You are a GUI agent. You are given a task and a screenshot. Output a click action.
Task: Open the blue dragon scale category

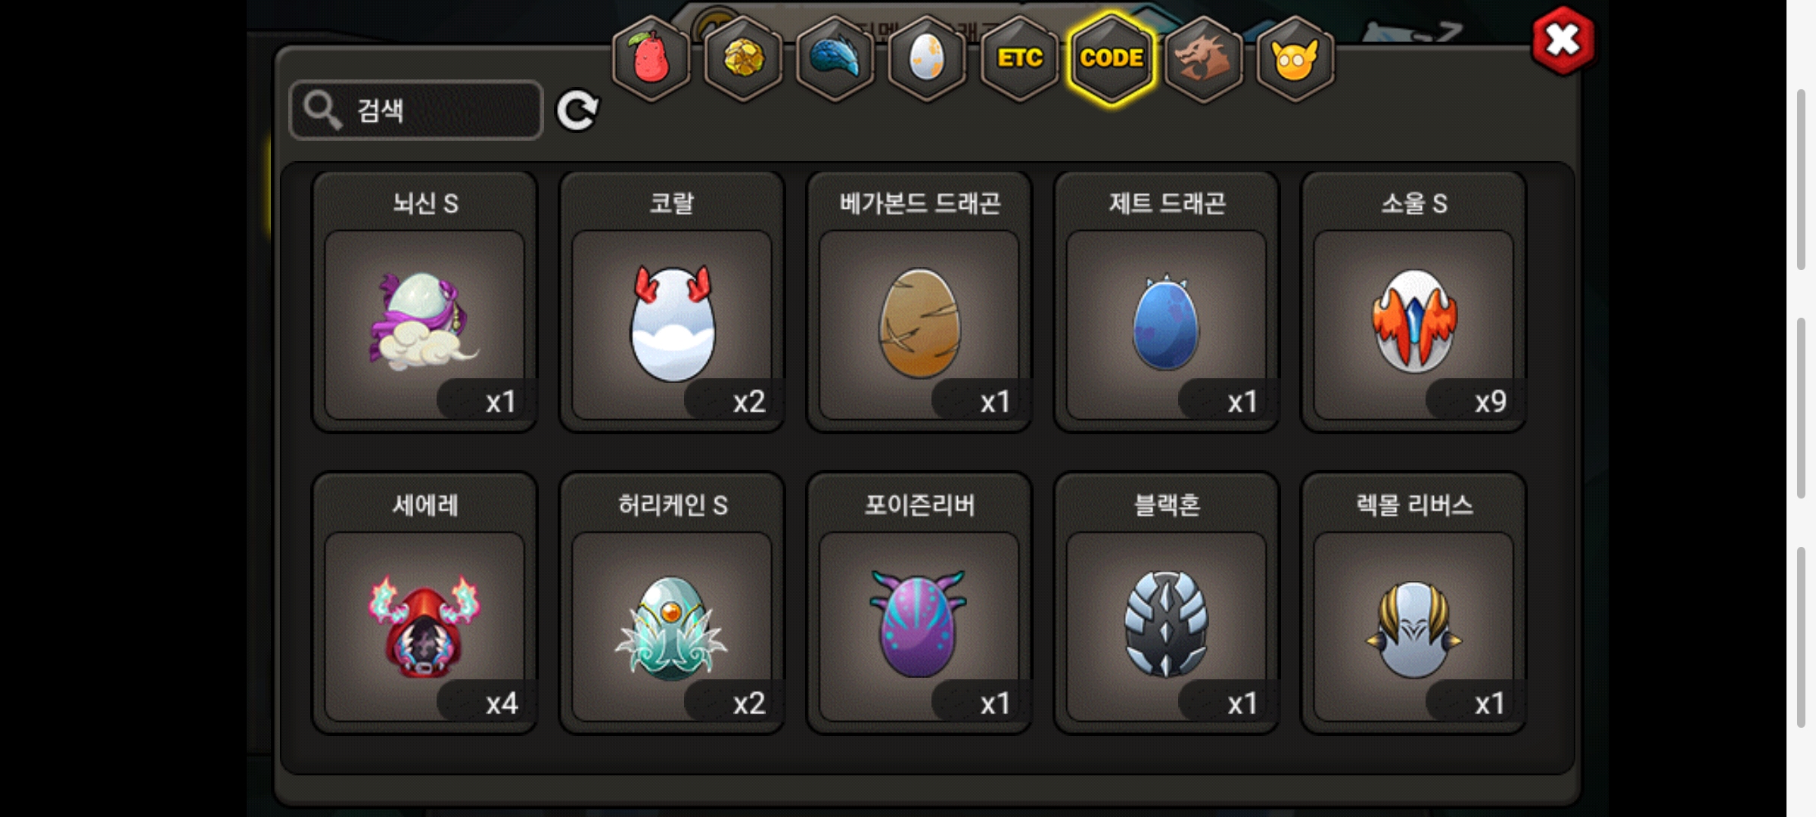tap(835, 58)
